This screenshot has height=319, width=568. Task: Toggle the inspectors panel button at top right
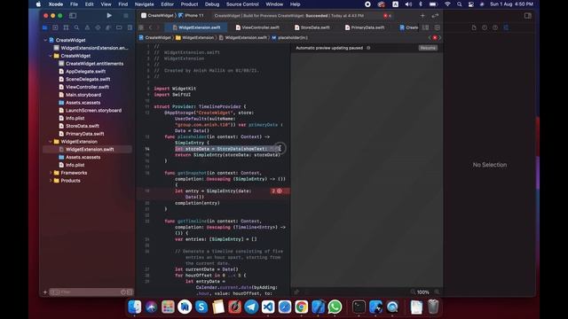527,16
